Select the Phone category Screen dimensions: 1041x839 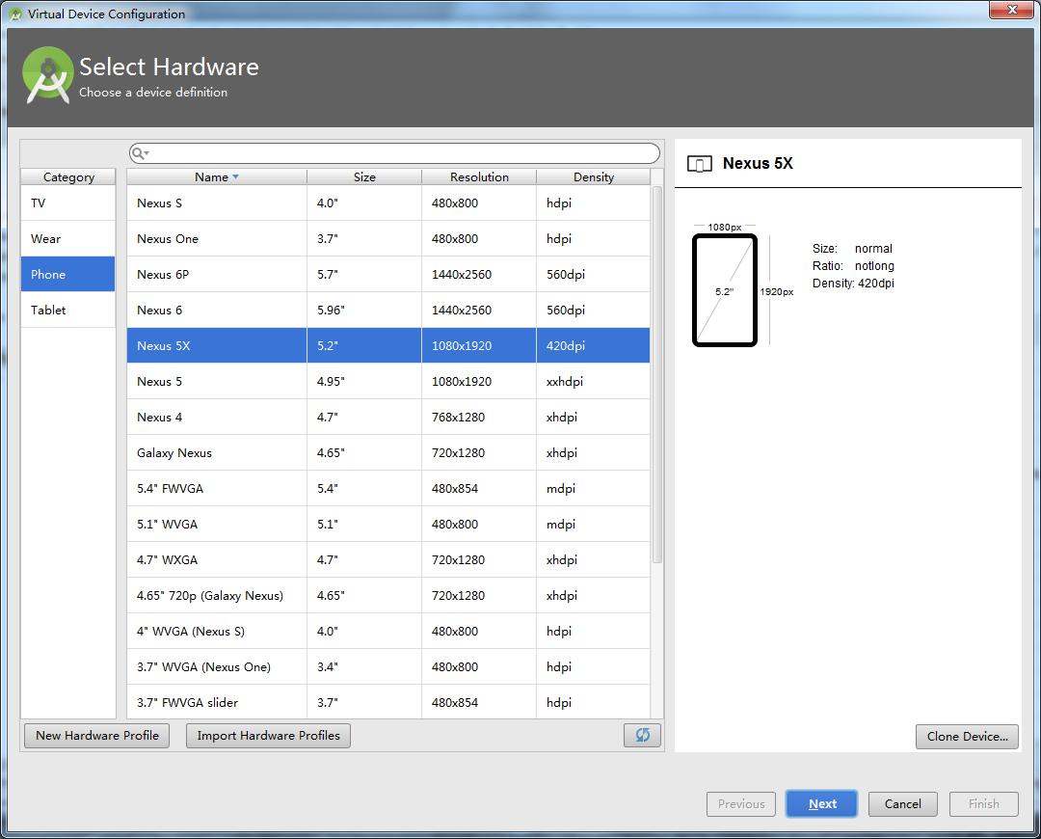[x=67, y=274]
